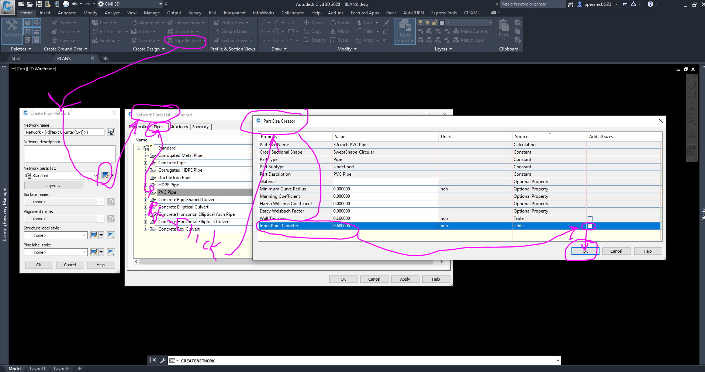
Task: Select Ductile Iron Pipe tree item
Action: point(174,178)
